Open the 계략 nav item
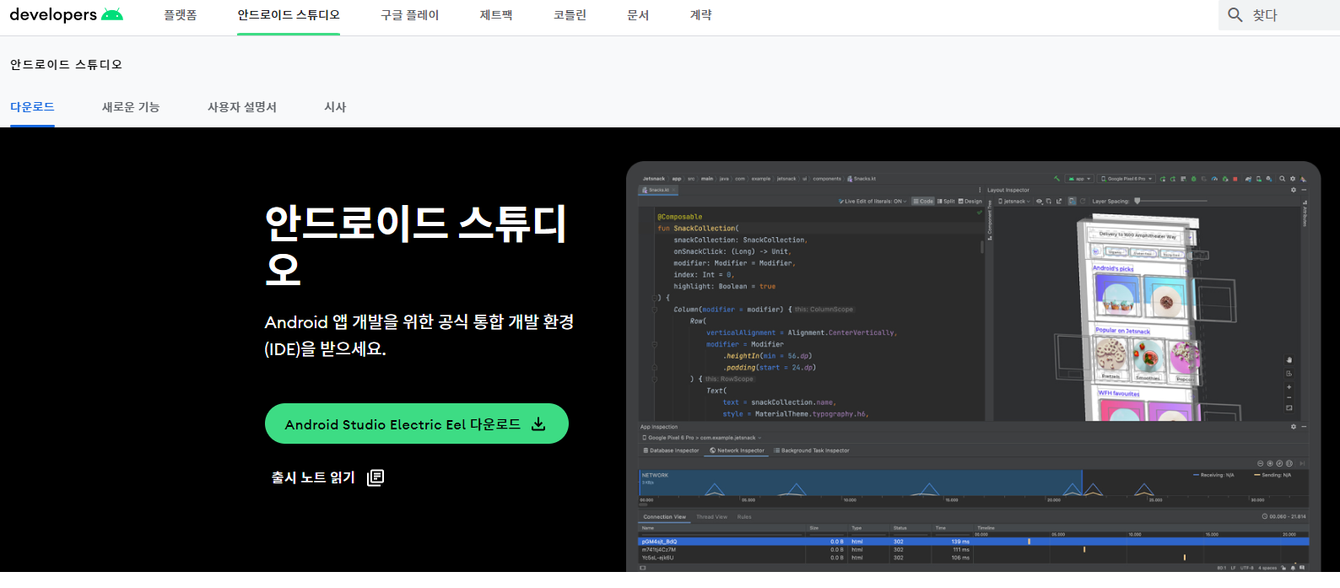1340x588 pixels. tap(701, 15)
